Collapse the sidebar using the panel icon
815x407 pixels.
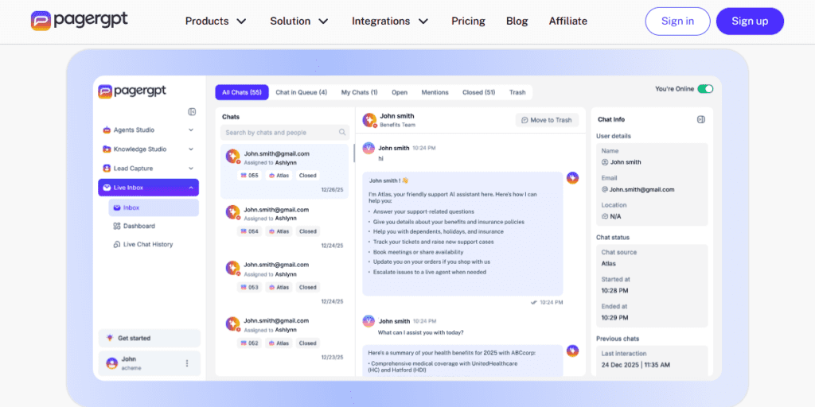pyautogui.click(x=192, y=111)
